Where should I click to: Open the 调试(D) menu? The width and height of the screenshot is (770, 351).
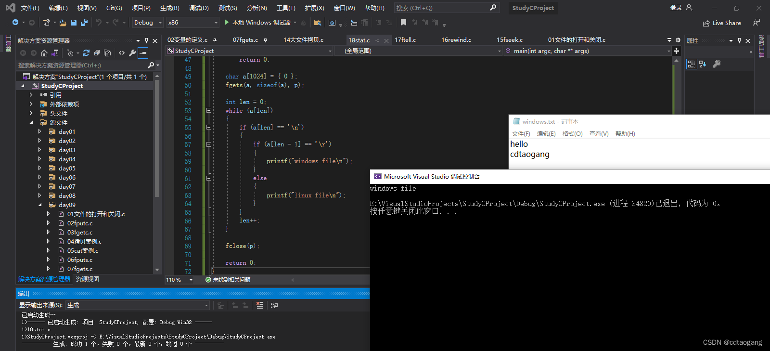click(x=199, y=8)
